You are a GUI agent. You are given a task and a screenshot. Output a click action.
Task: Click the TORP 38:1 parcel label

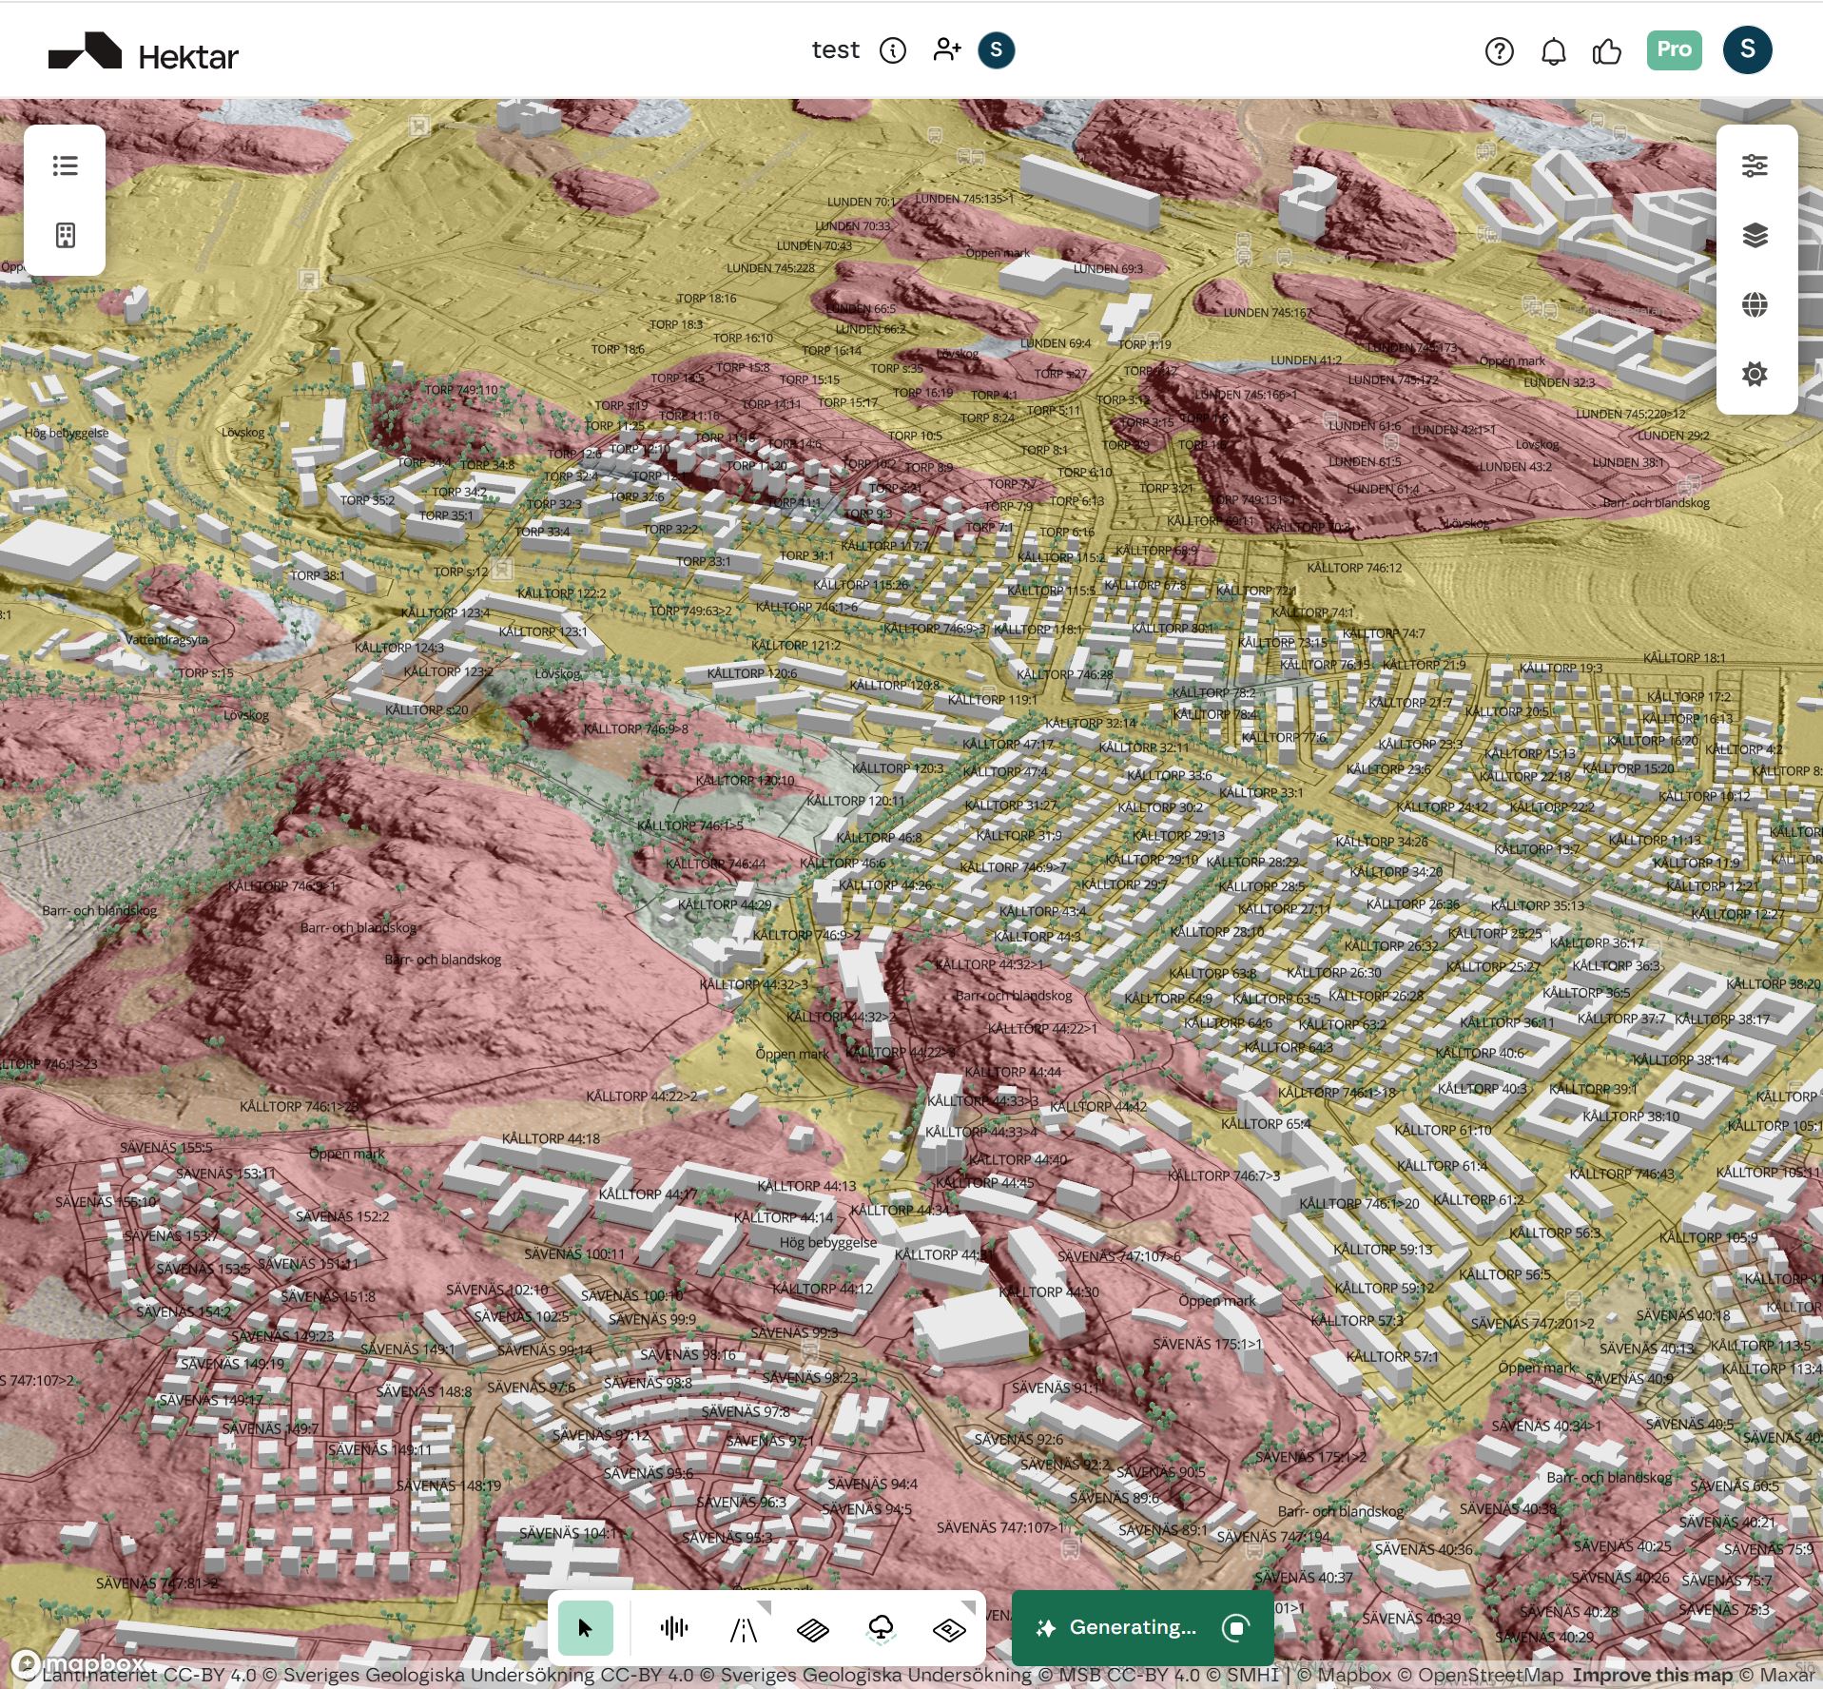[x=318, y=575]
